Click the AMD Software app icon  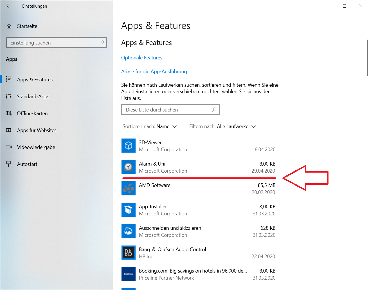(129, 188)
